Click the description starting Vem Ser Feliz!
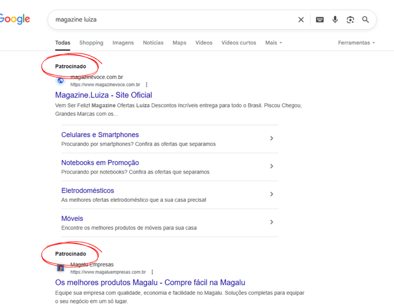 click(179, 109)
